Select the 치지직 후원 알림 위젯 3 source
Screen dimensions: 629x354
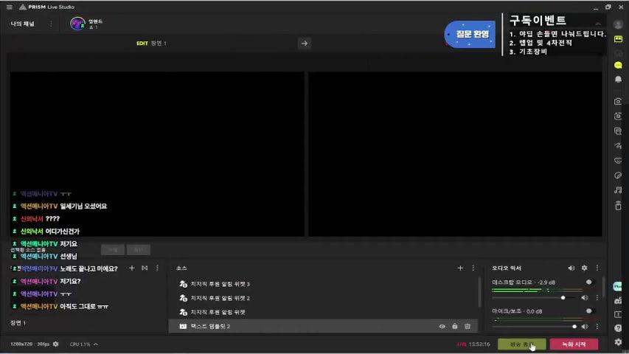220,284
